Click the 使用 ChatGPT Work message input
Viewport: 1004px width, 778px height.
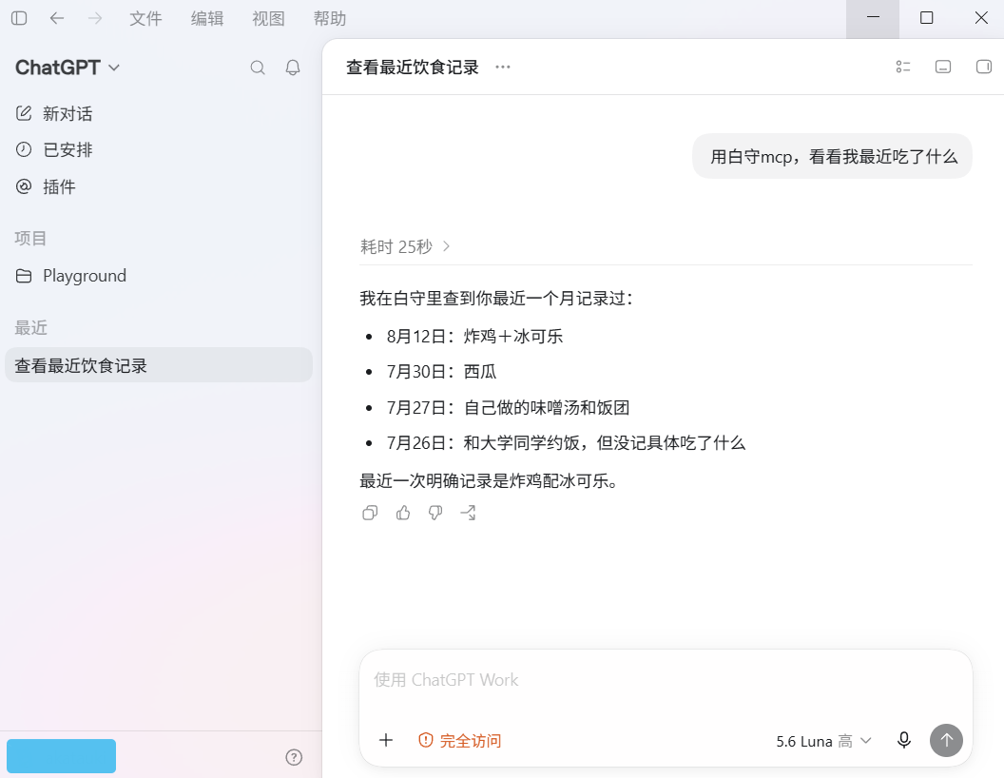click(666, 680)
